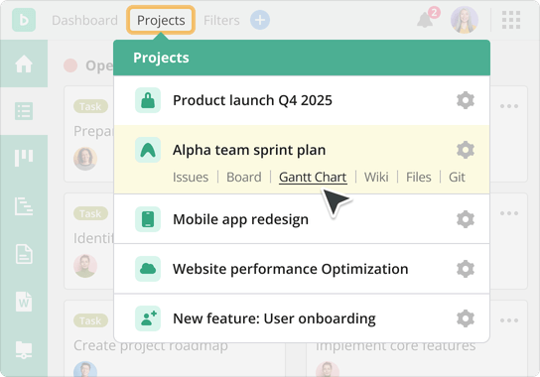Open Git for Alpha team sprint plan
The height and width of the screenshot is (377, 540).
tap(457, 177)
